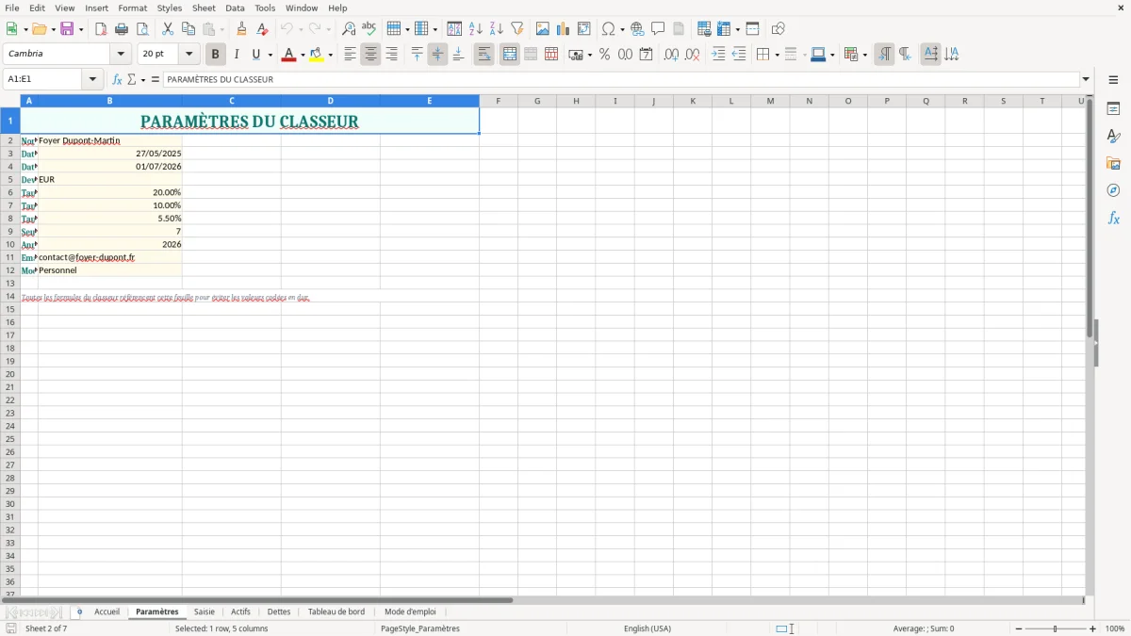This screenshot has width=1131, height=636.
Task: Open the Borders dropdown arrow
Action: 777,55
